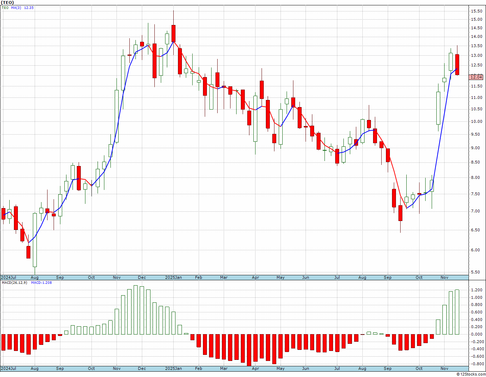
Task: Click the MACD(26,12,9) indicator label
Action: point(14,283)
